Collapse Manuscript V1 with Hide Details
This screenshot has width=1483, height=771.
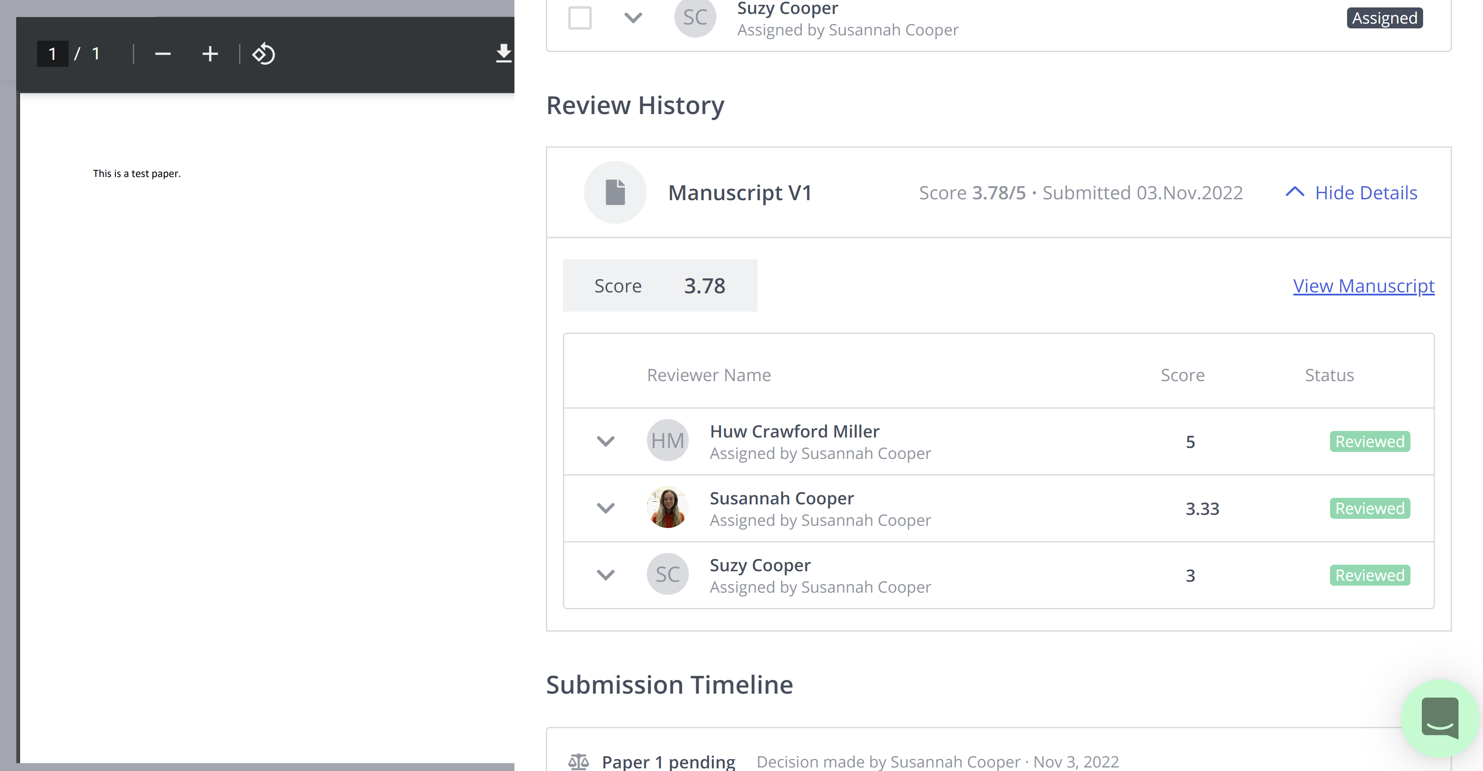pos(1351,192)
